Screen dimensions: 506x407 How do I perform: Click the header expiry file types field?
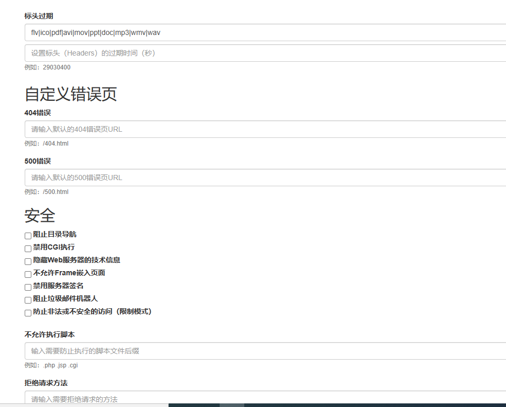(265, 32)
